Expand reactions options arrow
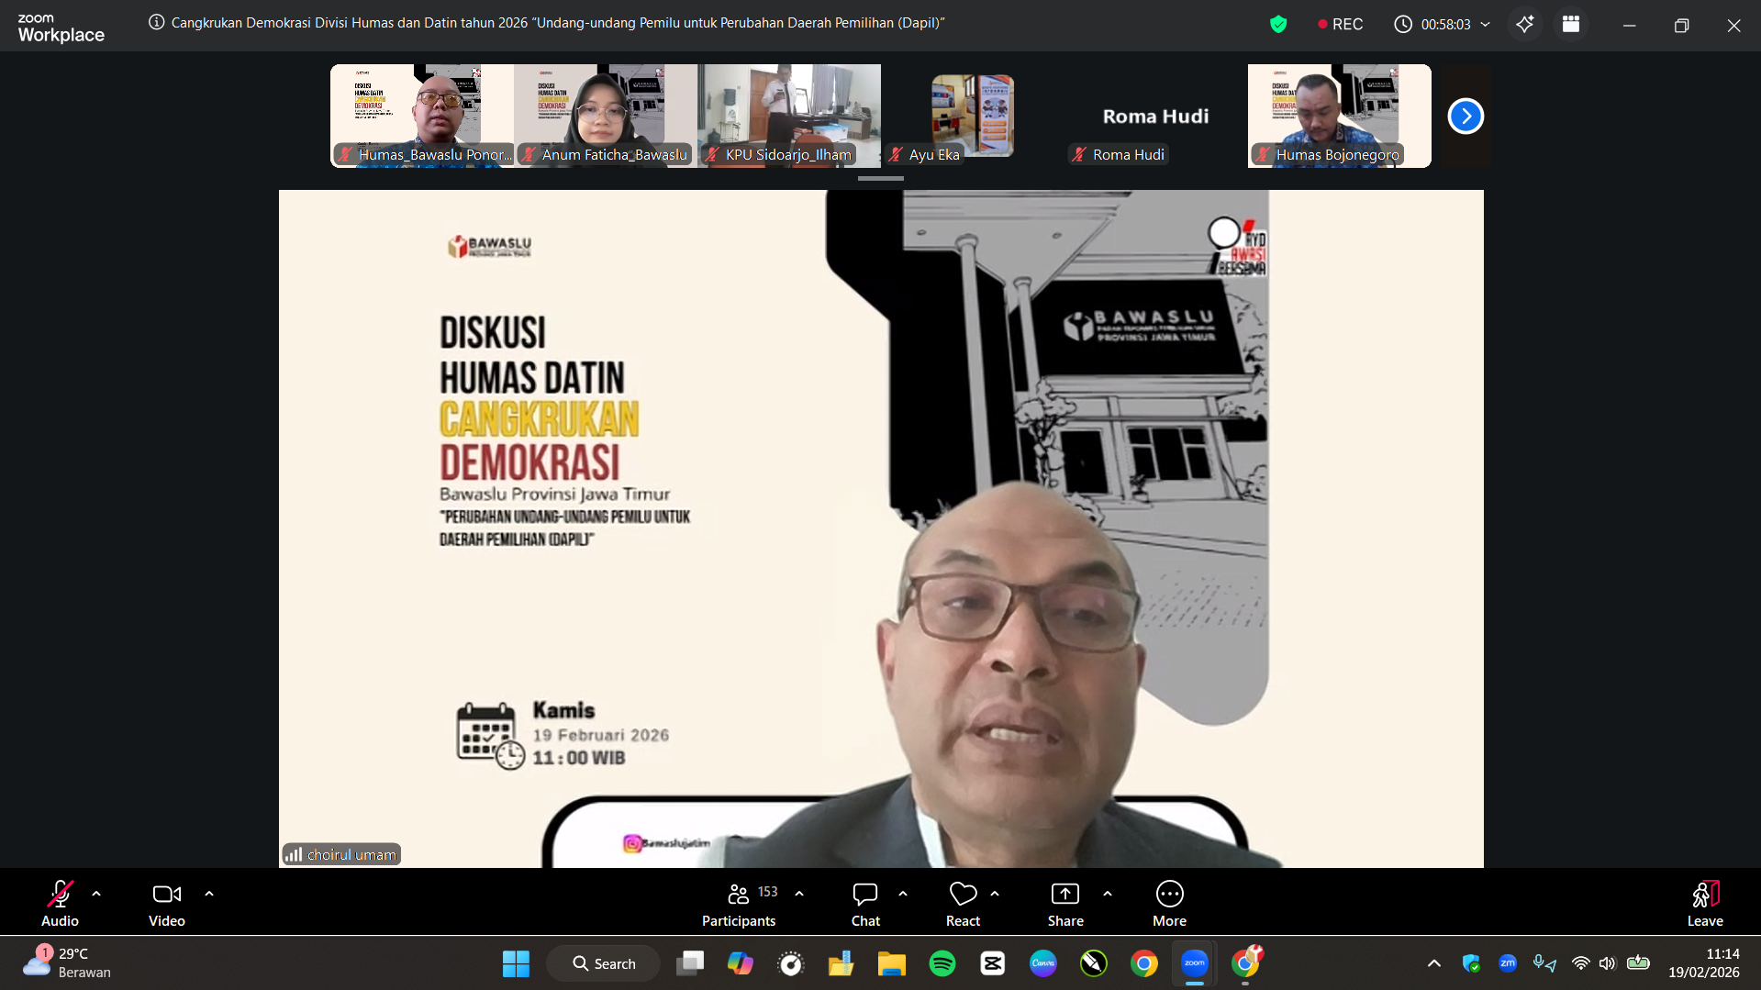 point(995,894)
